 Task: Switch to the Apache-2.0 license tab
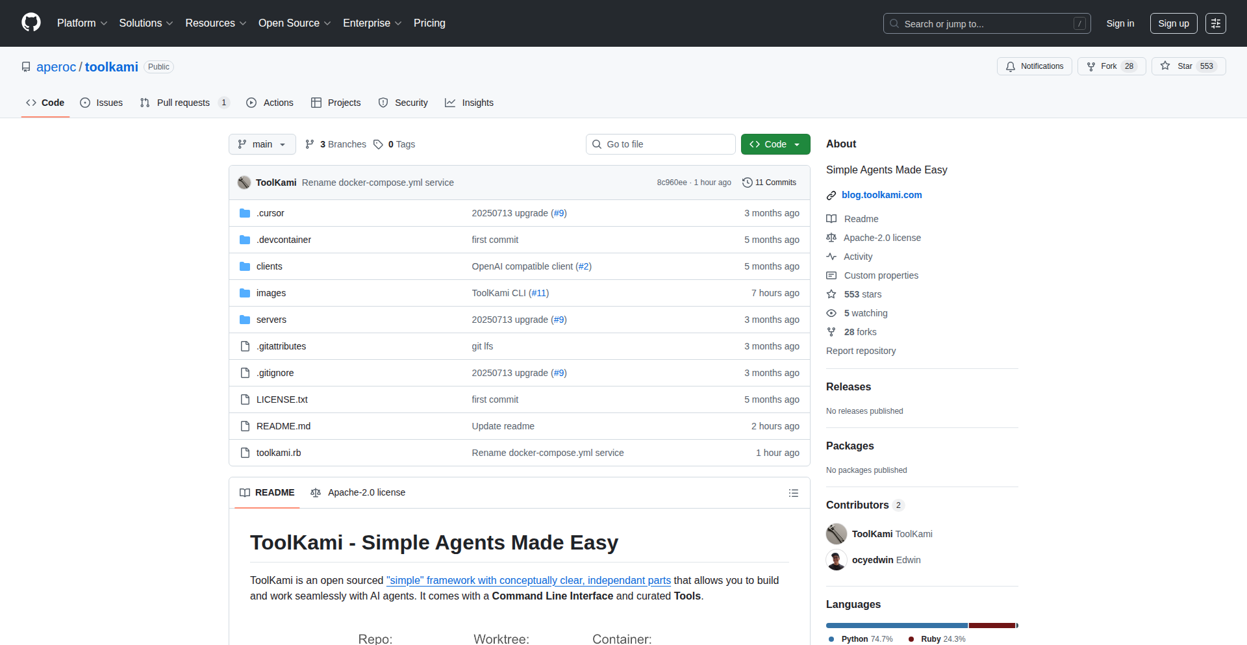coord(358,492)
